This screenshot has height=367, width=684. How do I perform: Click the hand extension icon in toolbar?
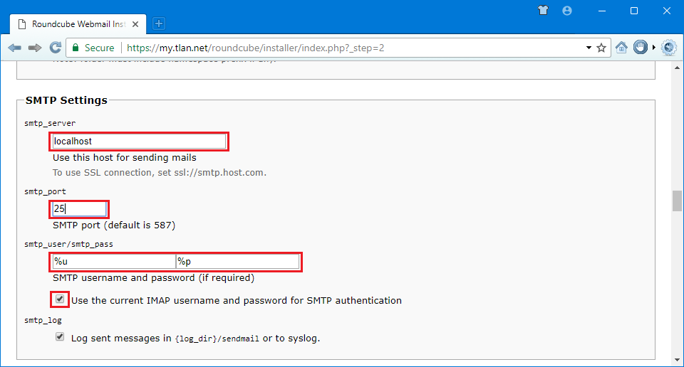tap(640, 48)
